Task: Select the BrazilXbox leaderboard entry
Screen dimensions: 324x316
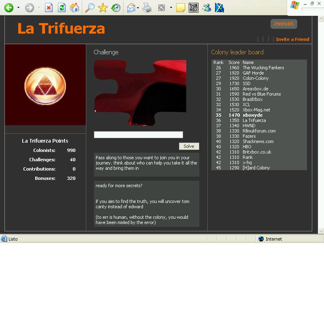Action: click(259, 99)
